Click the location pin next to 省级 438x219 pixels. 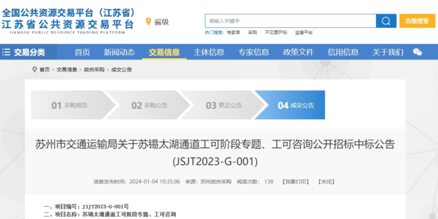tap(148, 22)
